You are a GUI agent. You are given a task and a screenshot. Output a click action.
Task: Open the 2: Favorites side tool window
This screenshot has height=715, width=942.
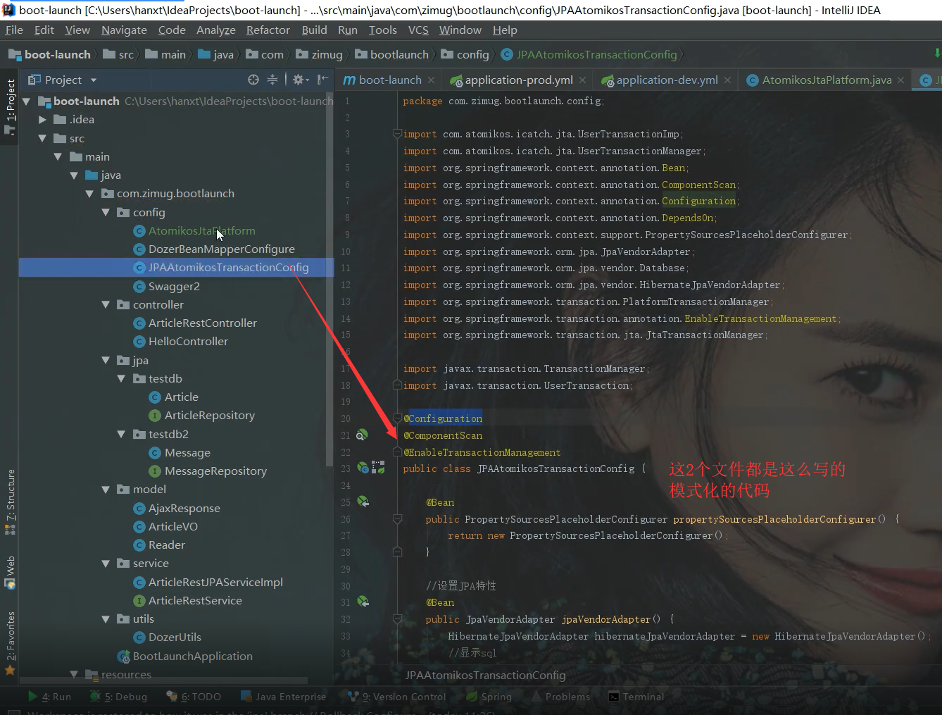coord(10,642)
